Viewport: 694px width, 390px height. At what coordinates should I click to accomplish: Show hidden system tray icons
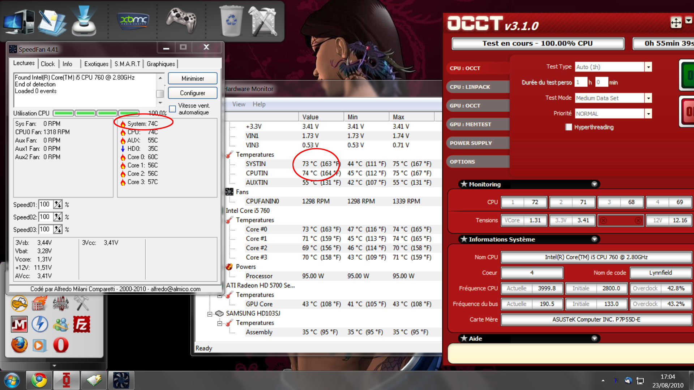pos(603,380)
